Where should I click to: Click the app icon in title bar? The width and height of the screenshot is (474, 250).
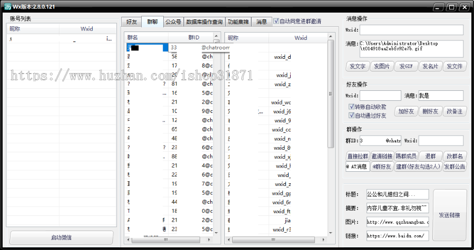pos(7,7)
